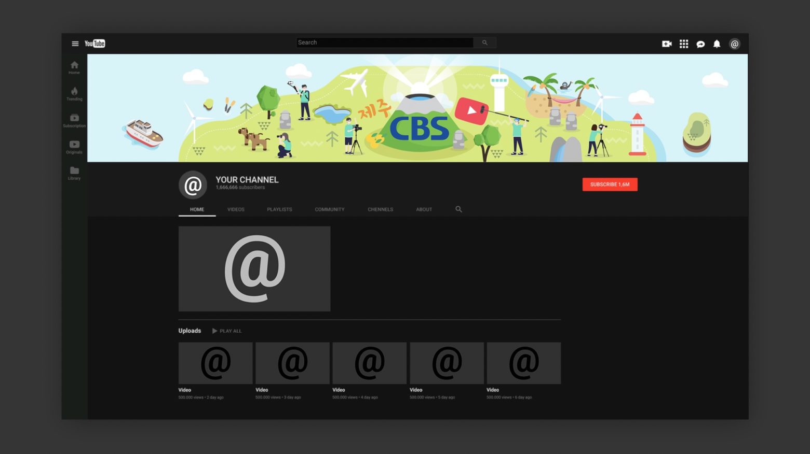Open the hamburger guide menu
Screen dimensions: 810x454
click(x=75, y=44)
